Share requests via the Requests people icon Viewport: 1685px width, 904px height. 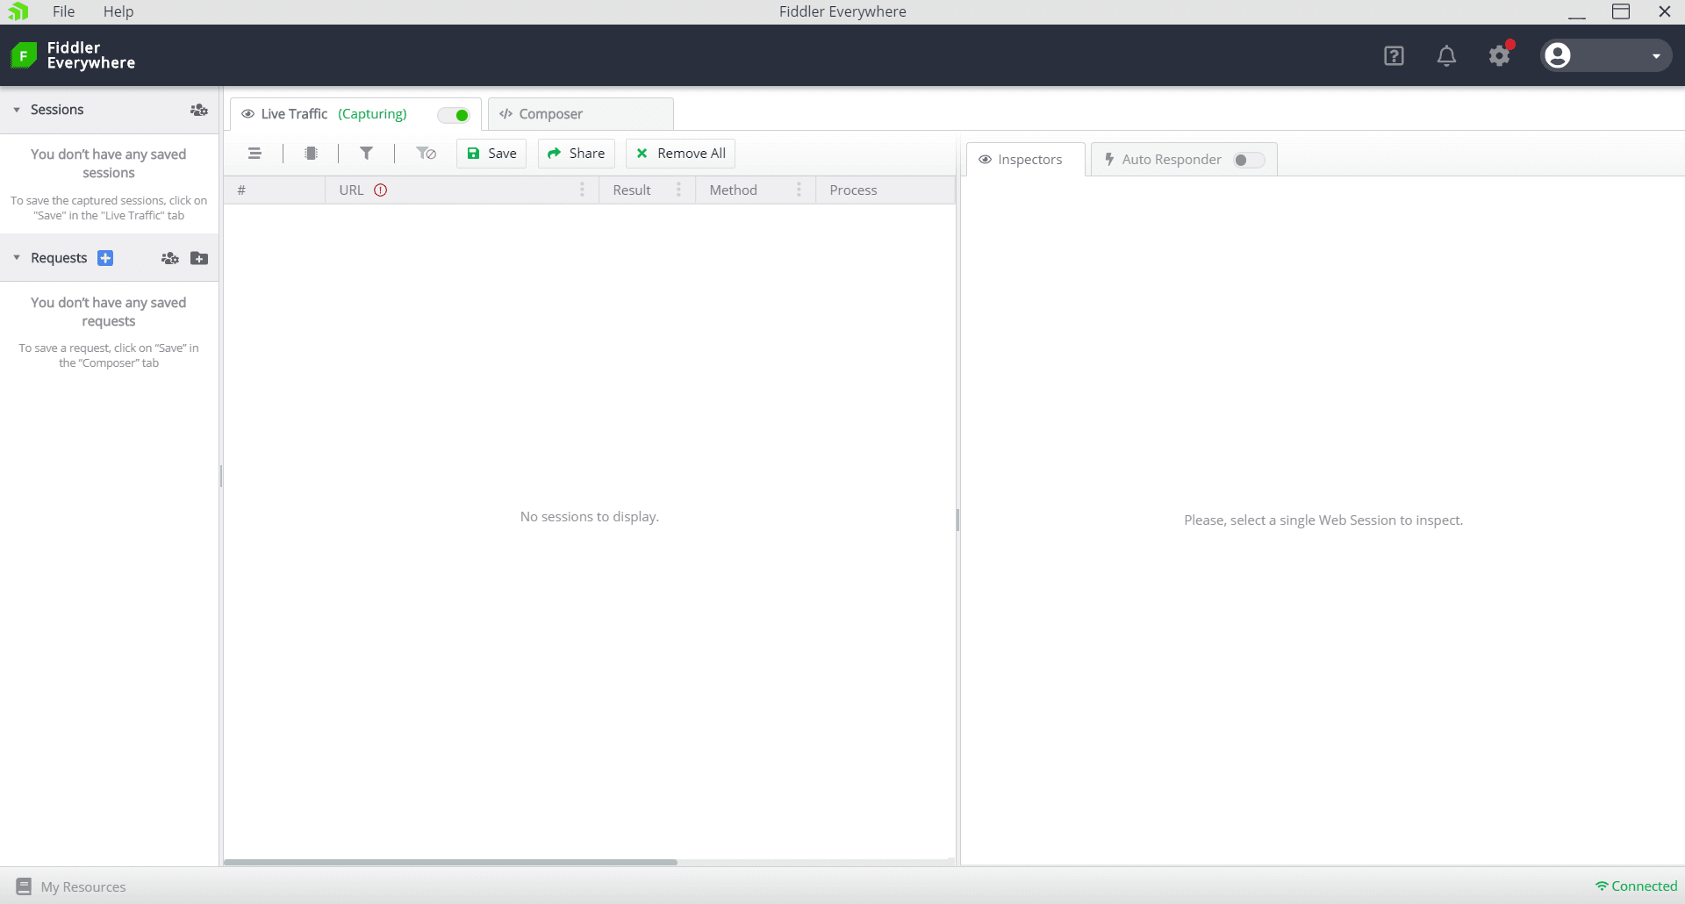(x=170, y=258)
